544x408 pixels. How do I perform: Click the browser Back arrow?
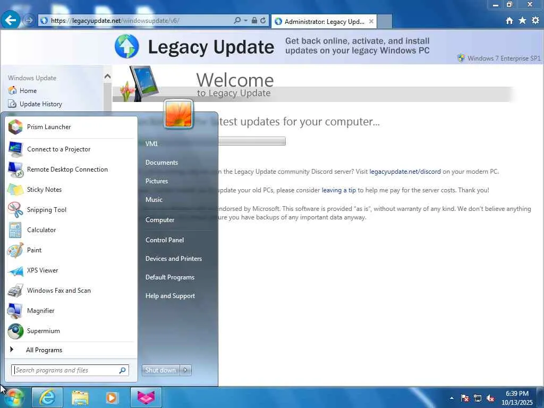tap(10, 20)
